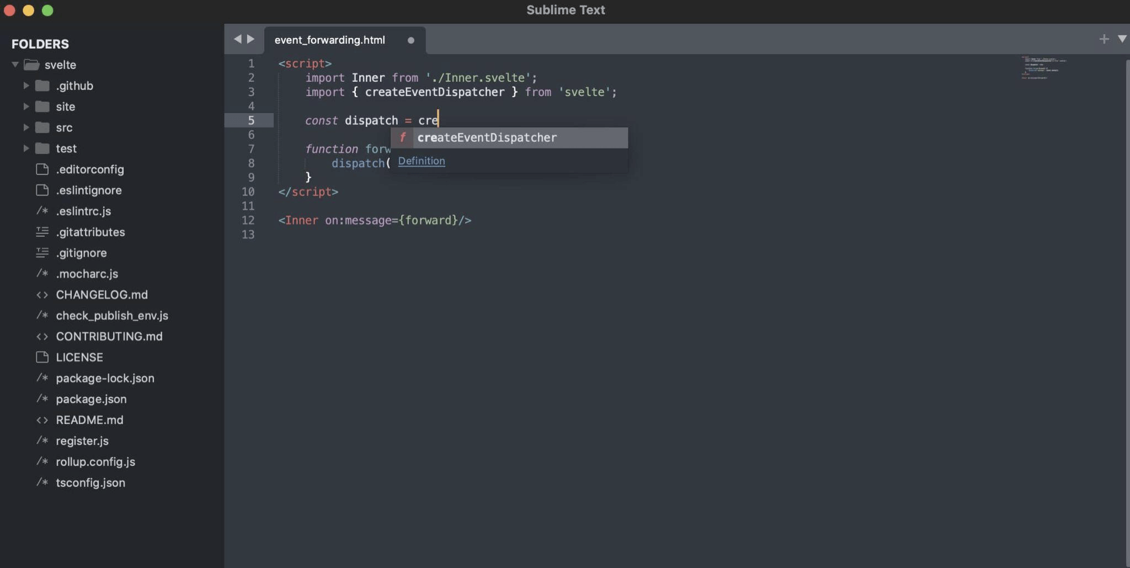Click the .eslintignore file icon
The image size is (1130, 568).
tap(42, 190)
